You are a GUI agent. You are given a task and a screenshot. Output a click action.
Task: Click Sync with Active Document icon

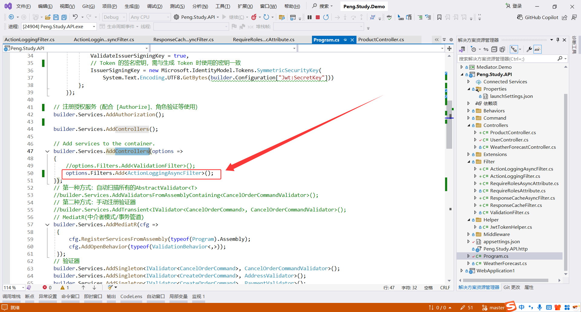click(486, 49)
